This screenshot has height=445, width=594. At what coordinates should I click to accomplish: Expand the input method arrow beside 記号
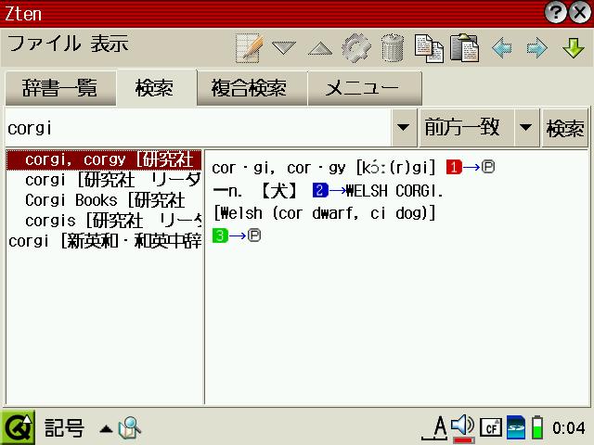point(106,428)
